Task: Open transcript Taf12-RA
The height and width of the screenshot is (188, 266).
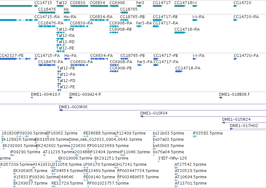Action: tap(65, 36)
